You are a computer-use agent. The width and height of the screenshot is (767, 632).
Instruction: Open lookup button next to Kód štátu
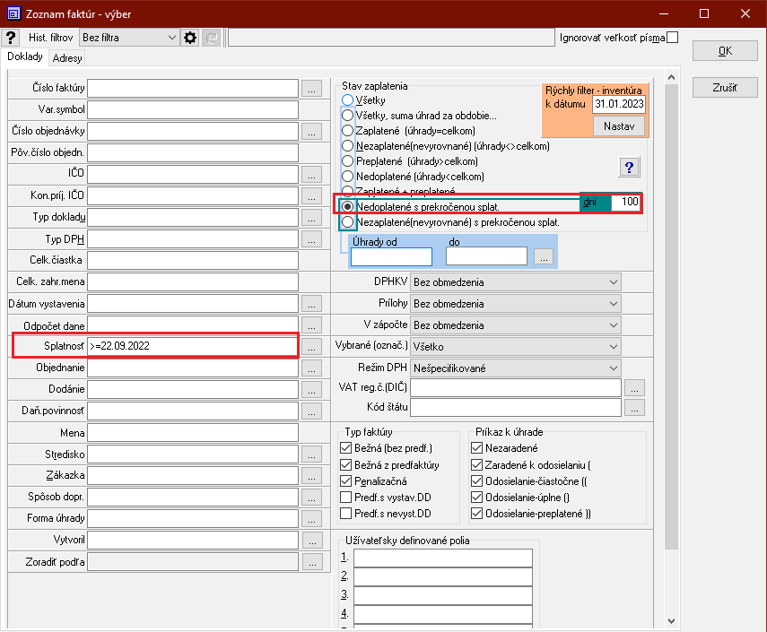(634, 408)
